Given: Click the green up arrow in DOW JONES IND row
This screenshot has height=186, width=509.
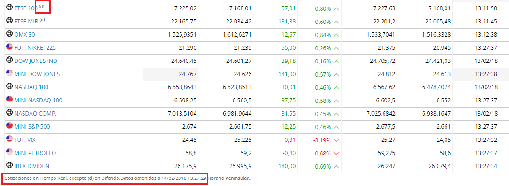Looking at the screenshot, I should pos(336,62).
